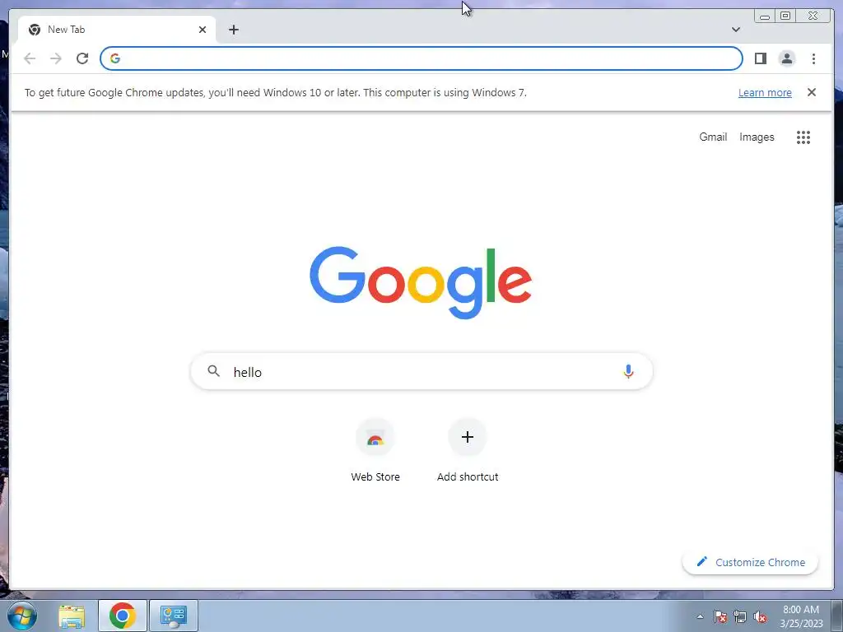The image size is (843, 632).
Task: Reload the page with refresh icon
Action: (82, 58)
